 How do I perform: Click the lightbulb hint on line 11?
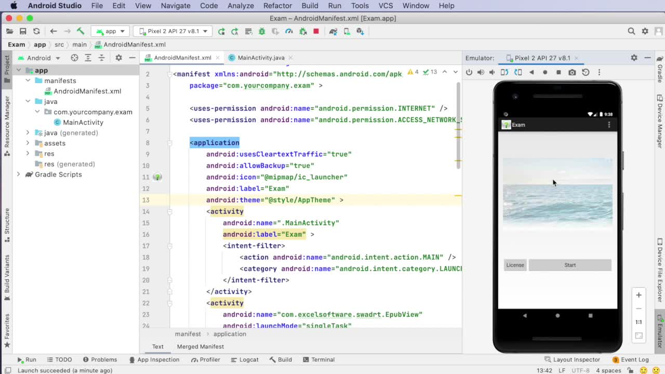click(157, 177)
